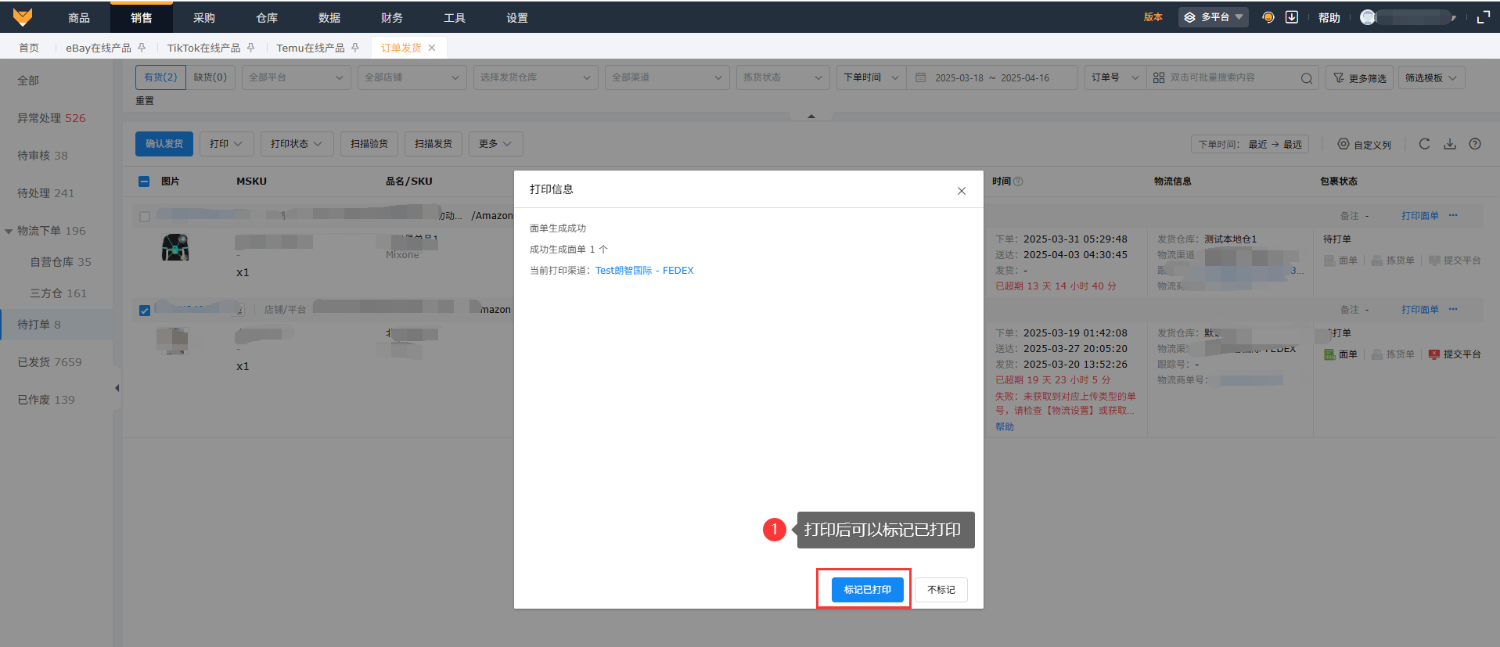Open the 全部渠道 dropdown

(x=667, y=77)
